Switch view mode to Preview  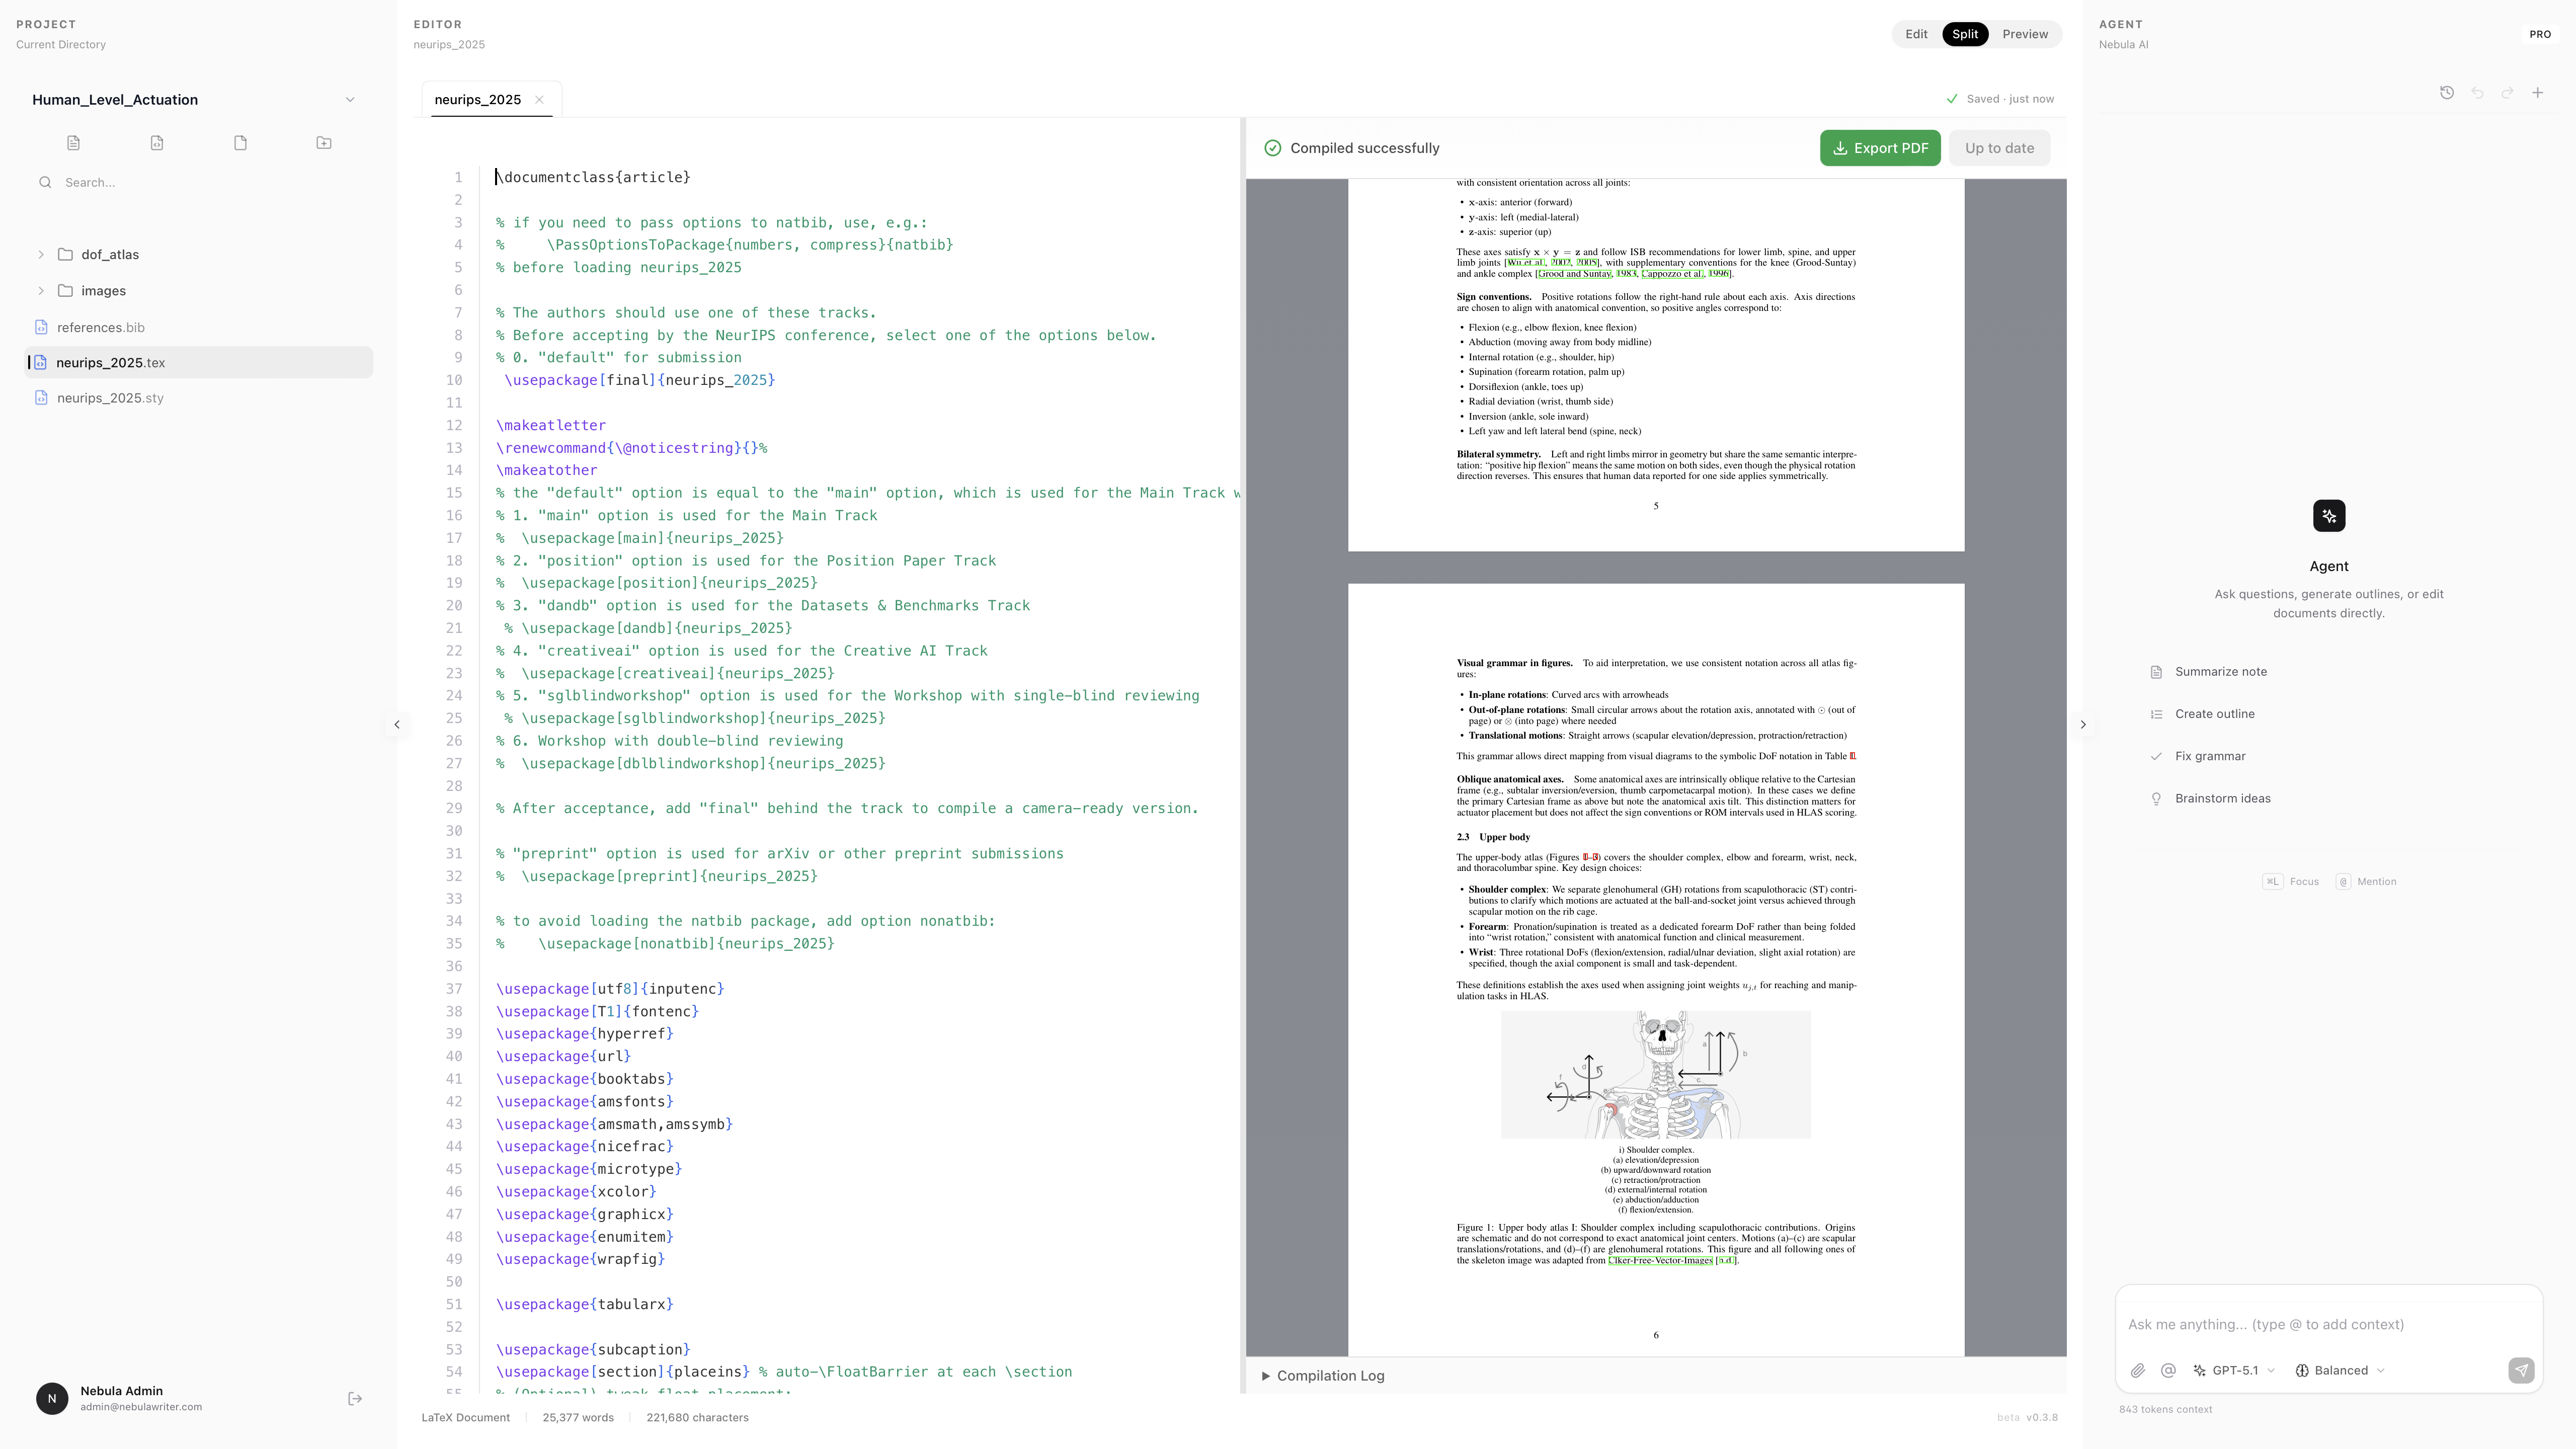point(2025,34)
